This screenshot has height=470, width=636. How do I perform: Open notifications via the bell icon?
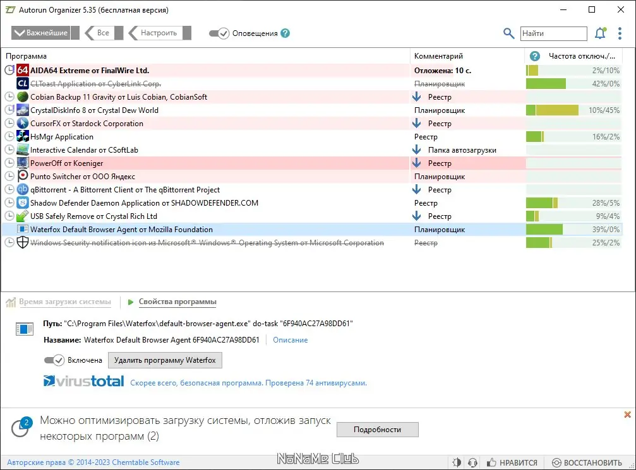point(600,33)
